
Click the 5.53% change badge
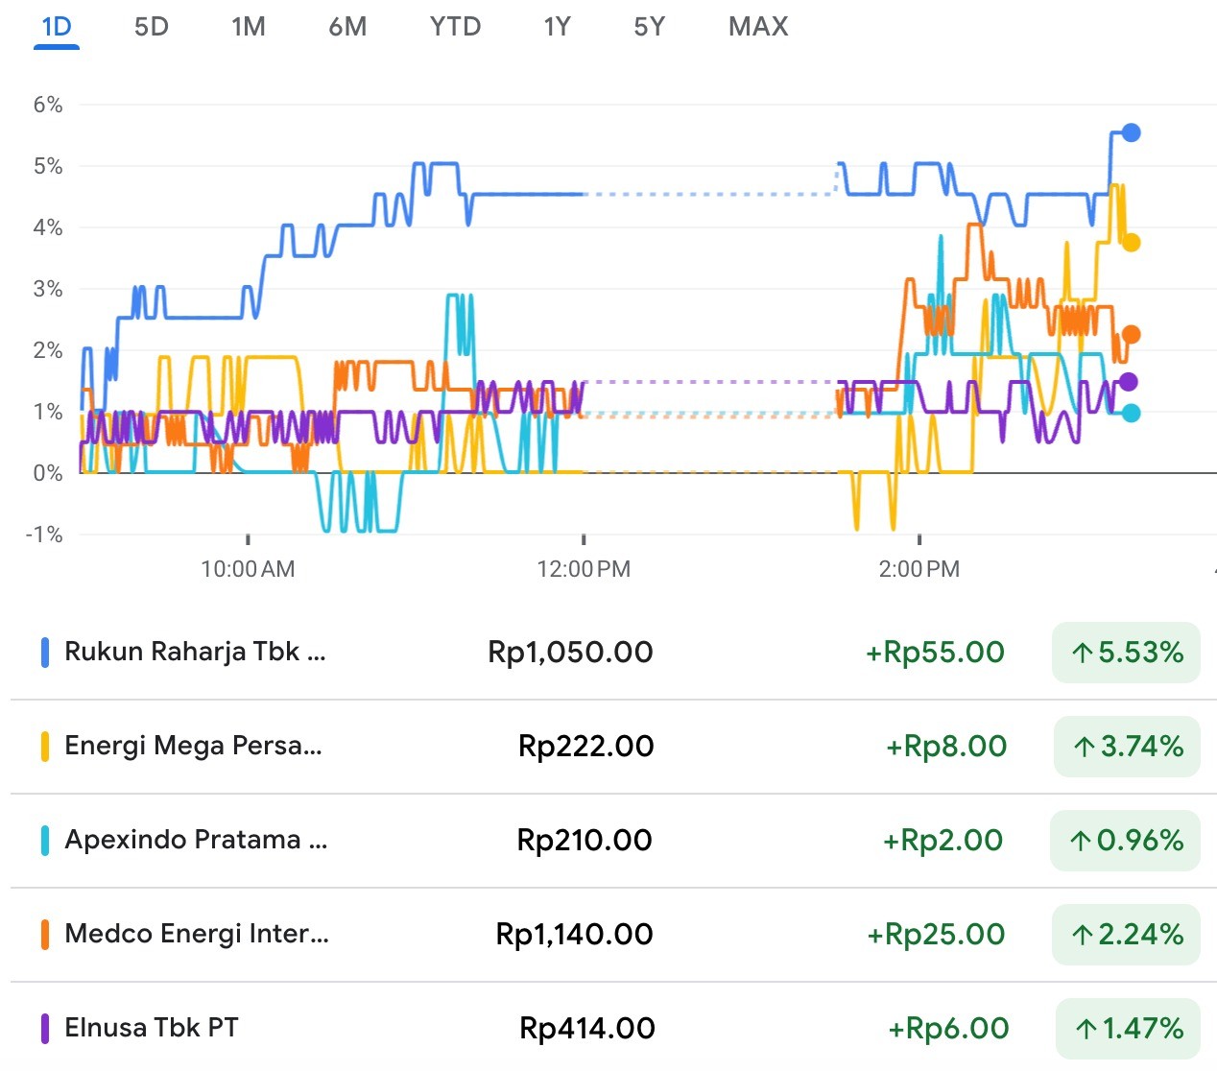coord(1126,653)
